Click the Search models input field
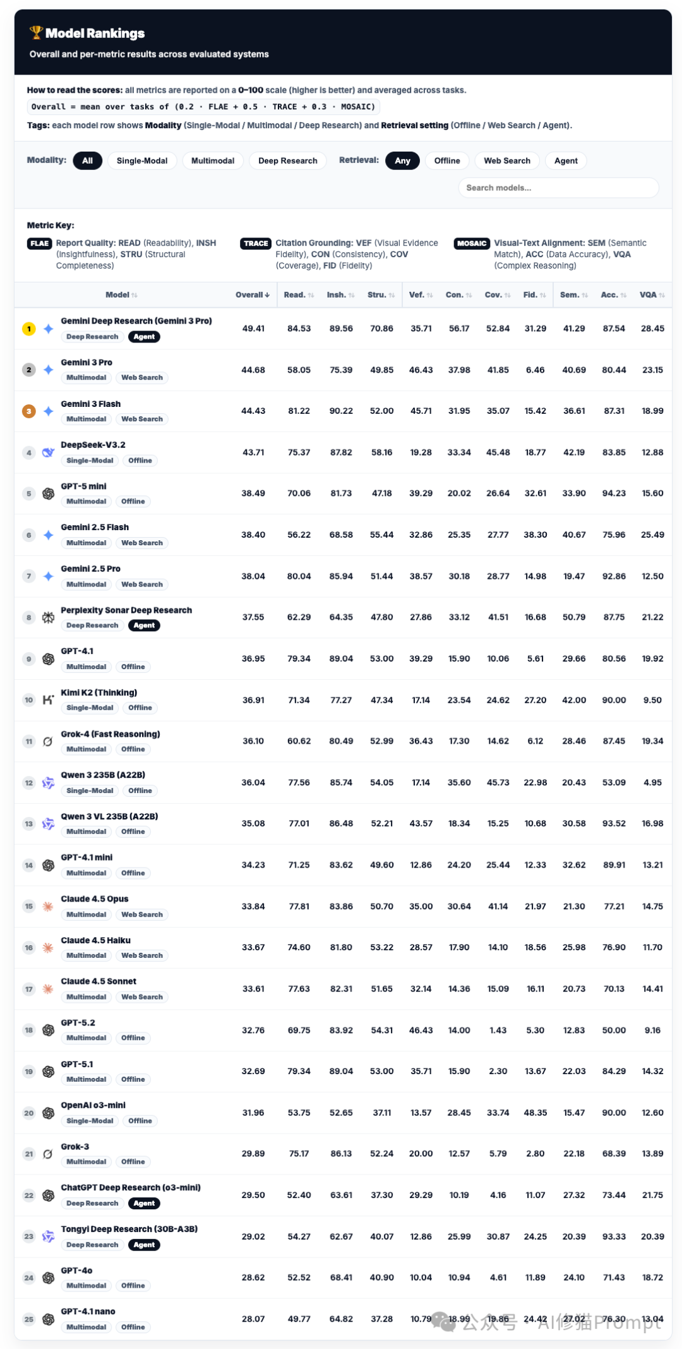The image size is (682, 1349). pos(558,188)
